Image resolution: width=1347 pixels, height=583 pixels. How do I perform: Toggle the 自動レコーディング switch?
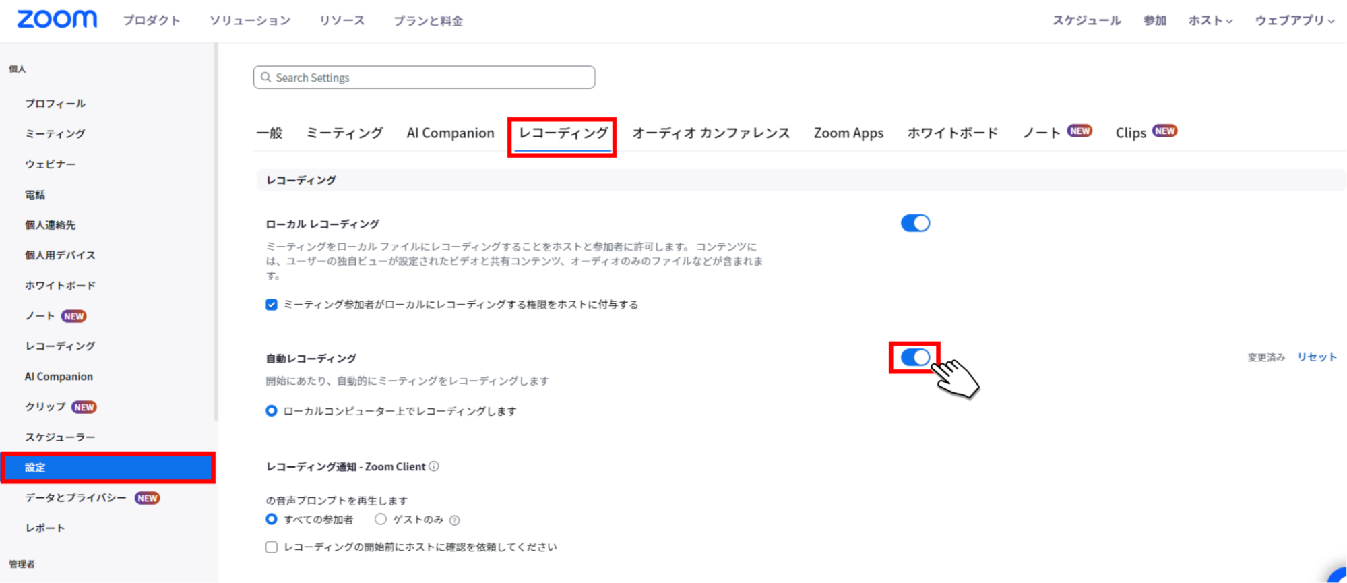(915, 357)
